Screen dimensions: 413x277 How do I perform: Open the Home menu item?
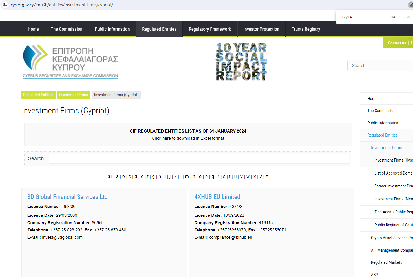point(33,29)
